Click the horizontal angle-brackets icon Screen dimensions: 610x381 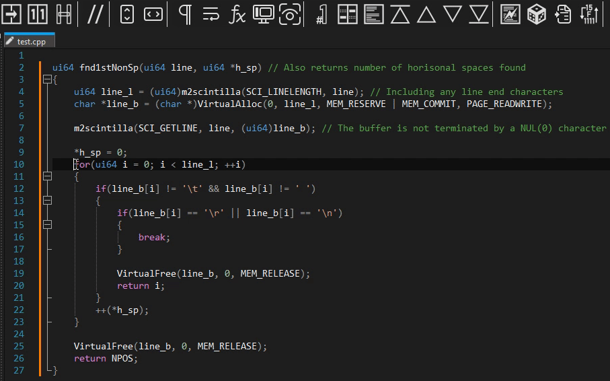point(153,14)
